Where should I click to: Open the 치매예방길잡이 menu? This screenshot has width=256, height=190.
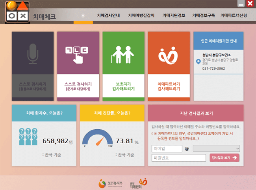(141, 15)
